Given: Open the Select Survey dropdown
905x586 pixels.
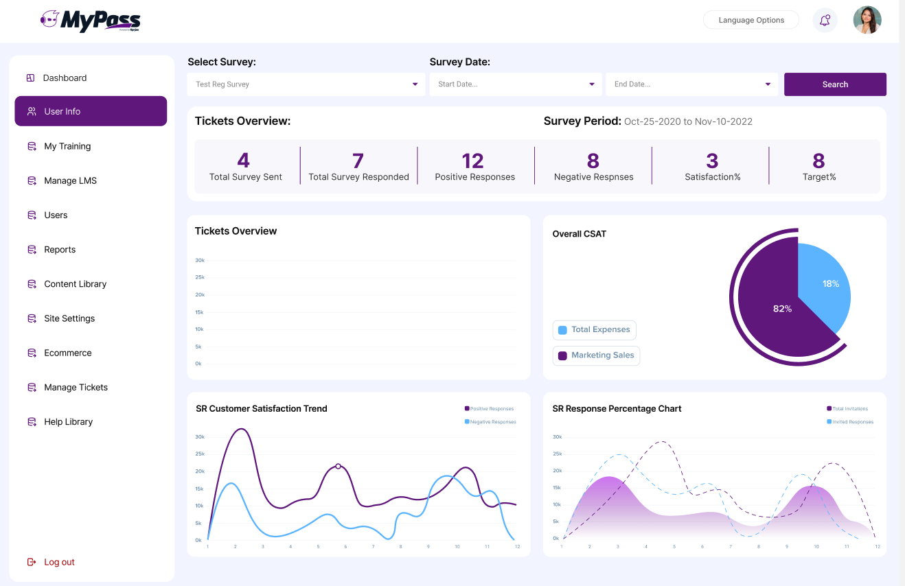Looking at the screenshot, I should pos(306,84).
